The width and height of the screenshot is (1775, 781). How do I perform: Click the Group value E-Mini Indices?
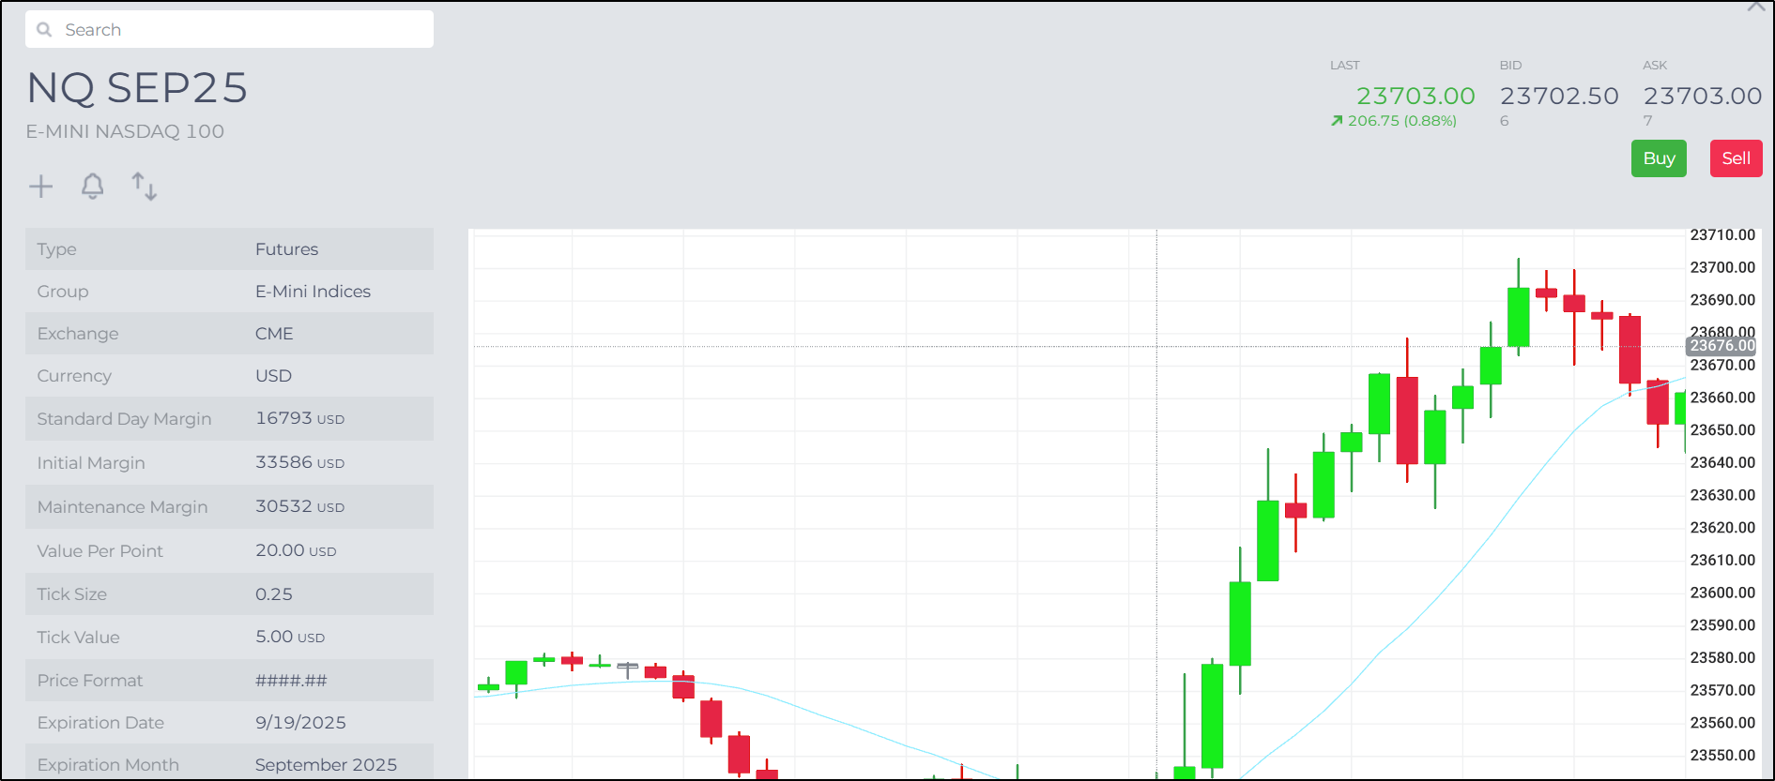[x=313, y=292]
